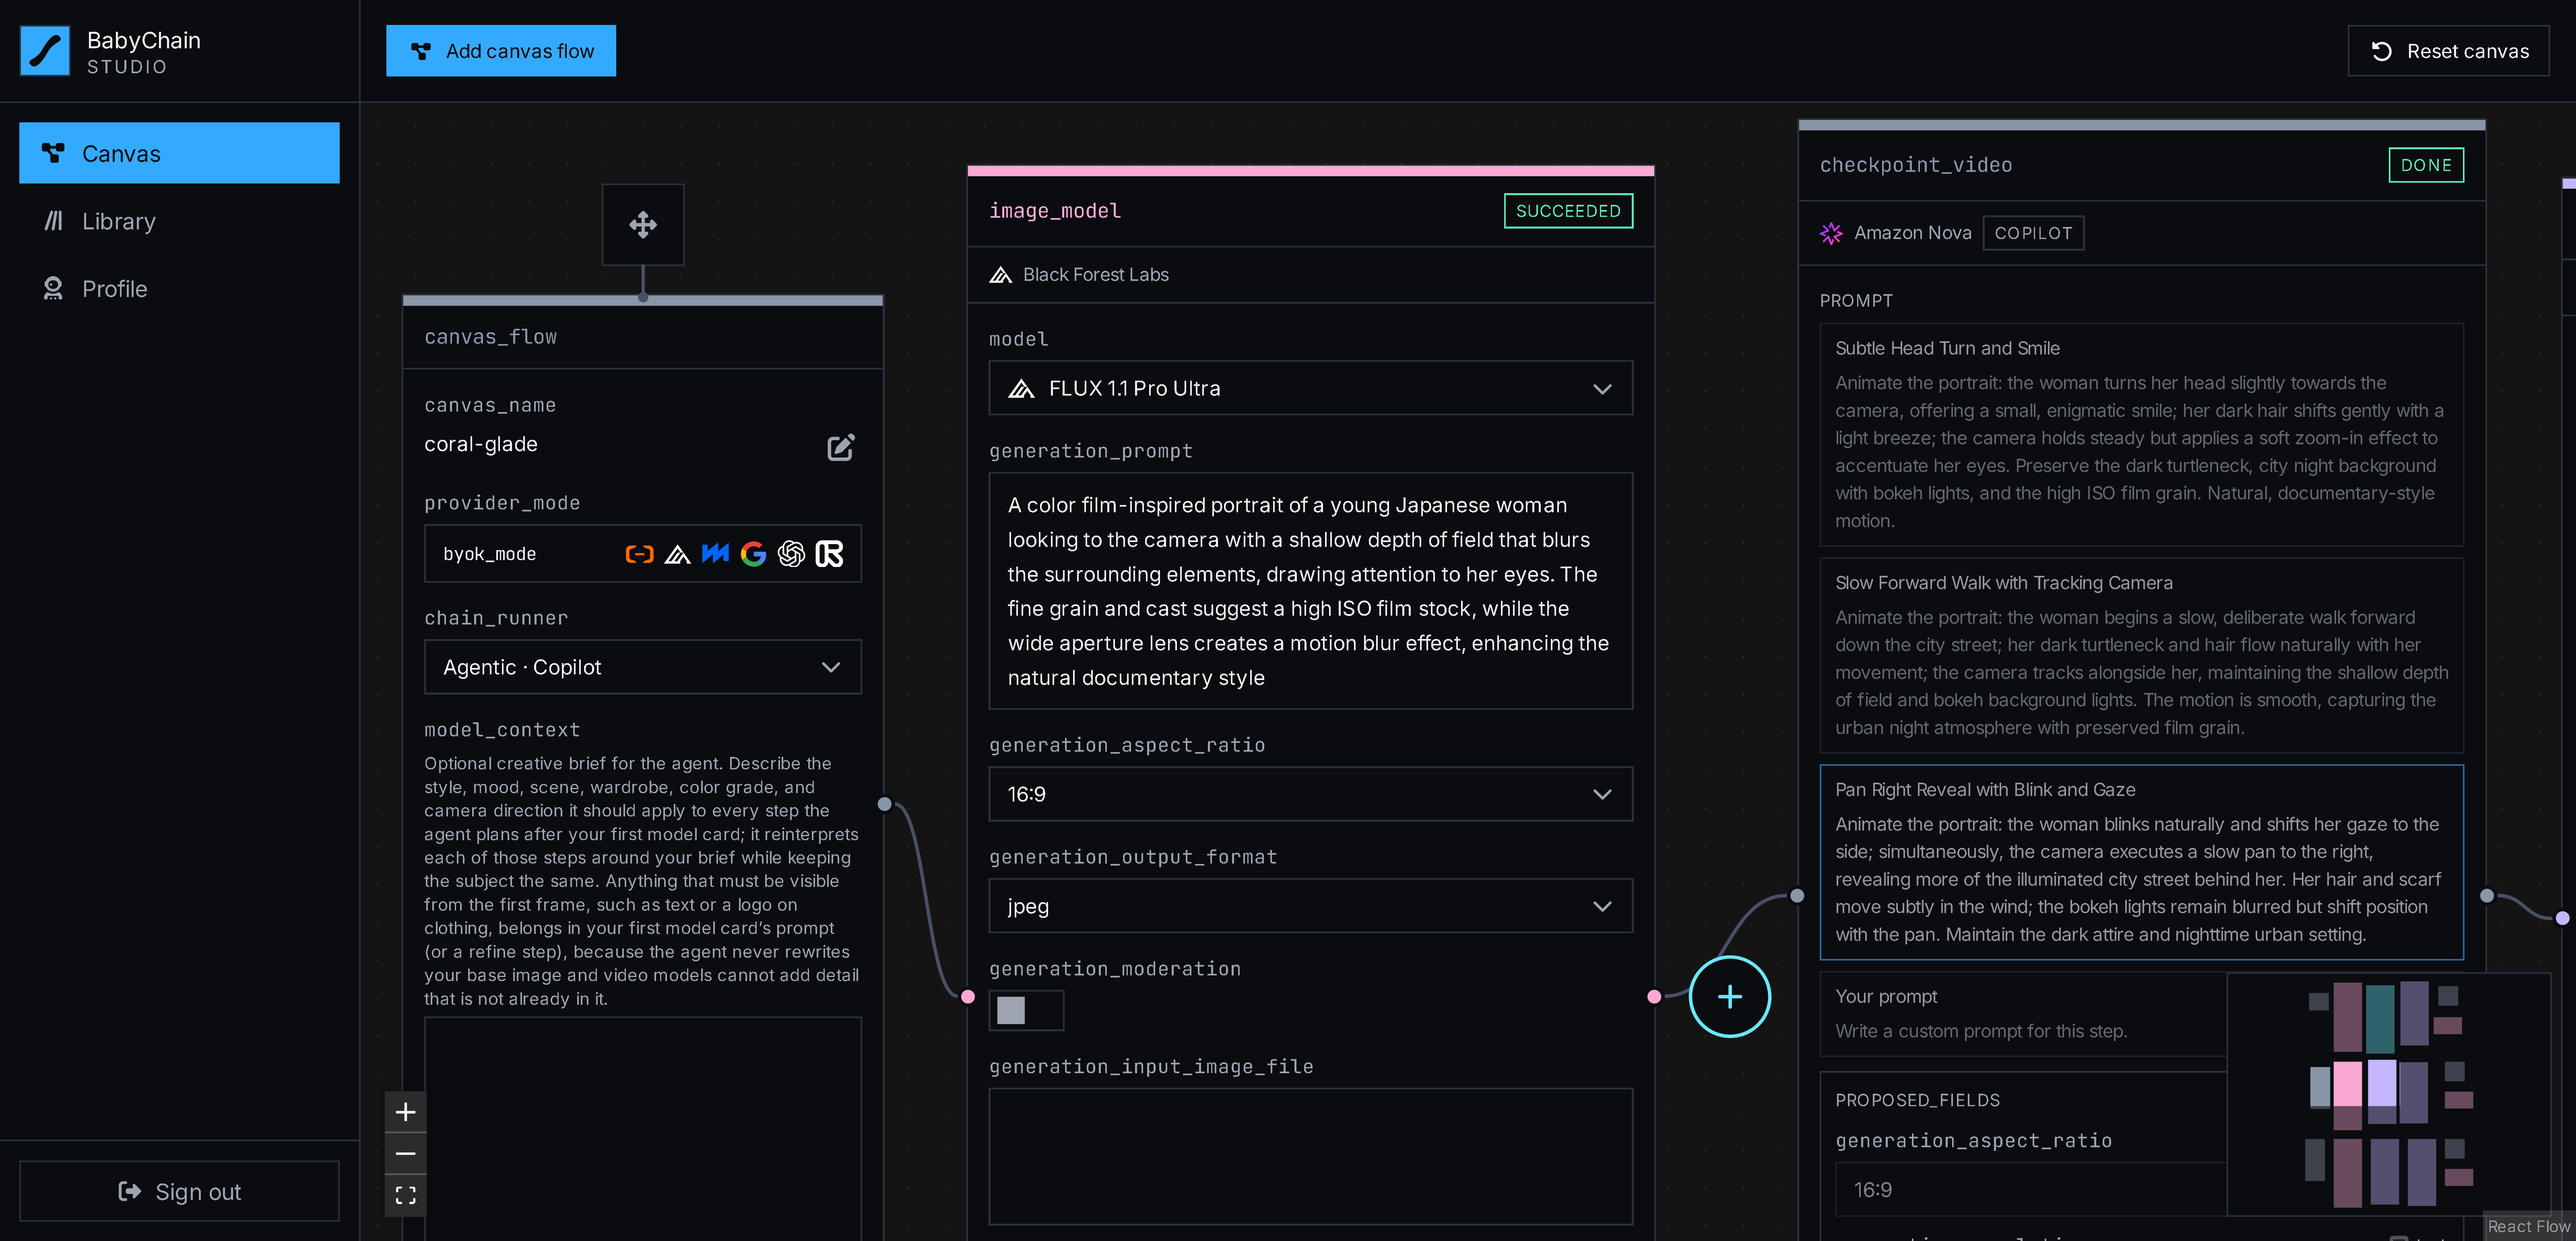
Task: Click the DONE status badge
Action: click(2426, 165)
